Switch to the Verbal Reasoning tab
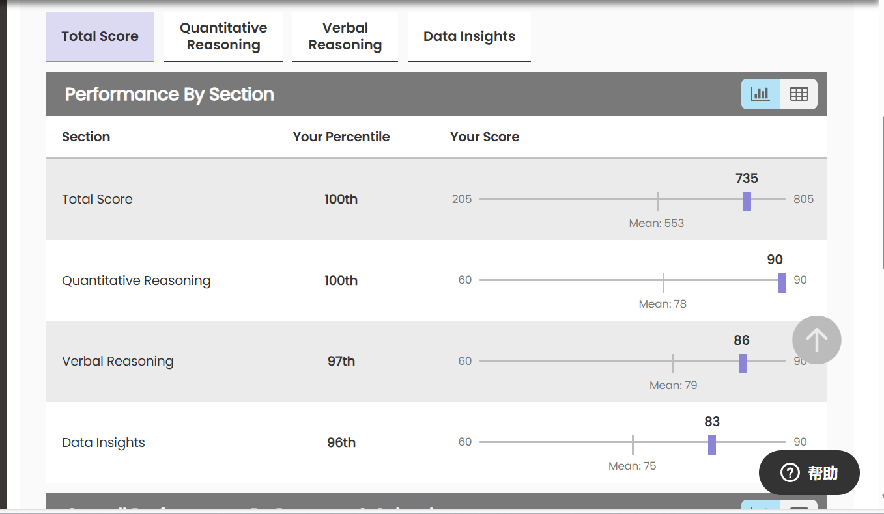Viewport: 884px width, 514px height. tap(345, 36)
